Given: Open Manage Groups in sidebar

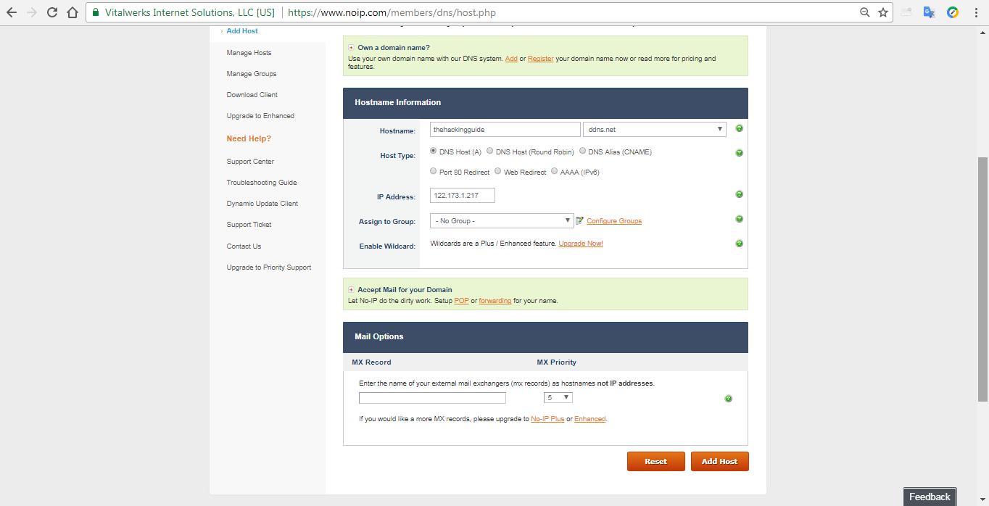Looking at the screenshot, I should click(252, 74).
